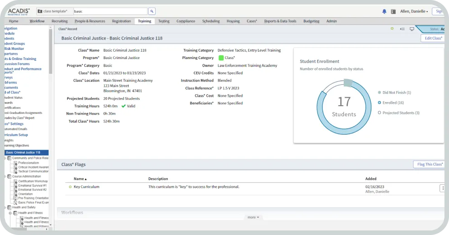The image size is (449, 235).
Task: Expand the 'more' dropdown at bottom
Action: [x=253, y=217]
